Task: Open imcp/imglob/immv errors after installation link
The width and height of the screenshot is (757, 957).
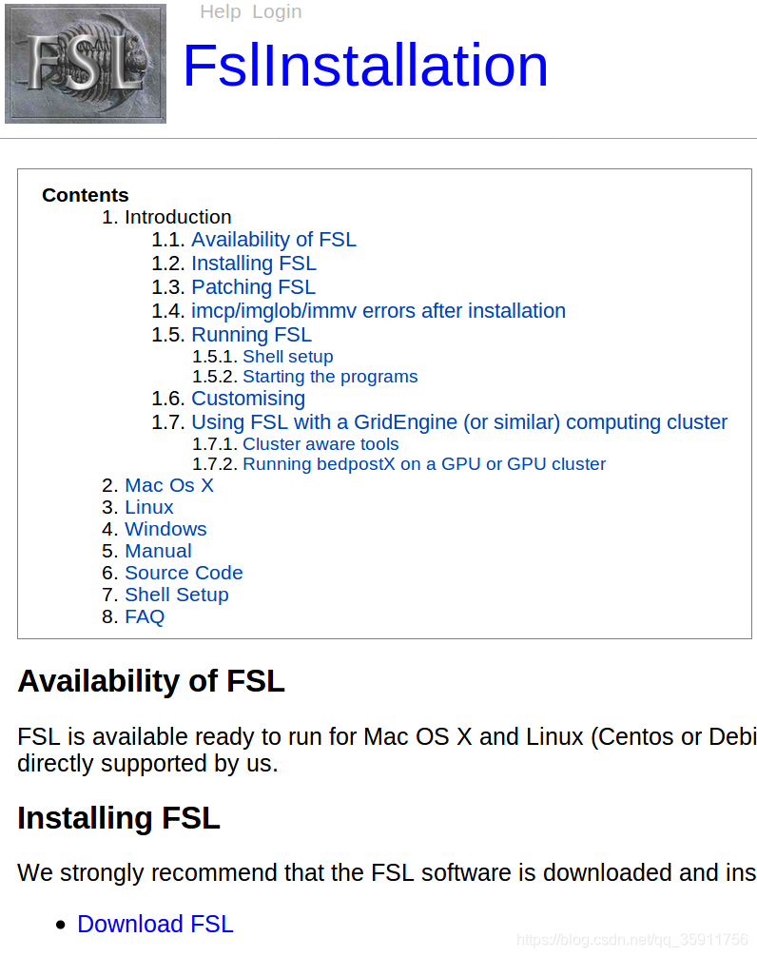Action: [378, 310]
